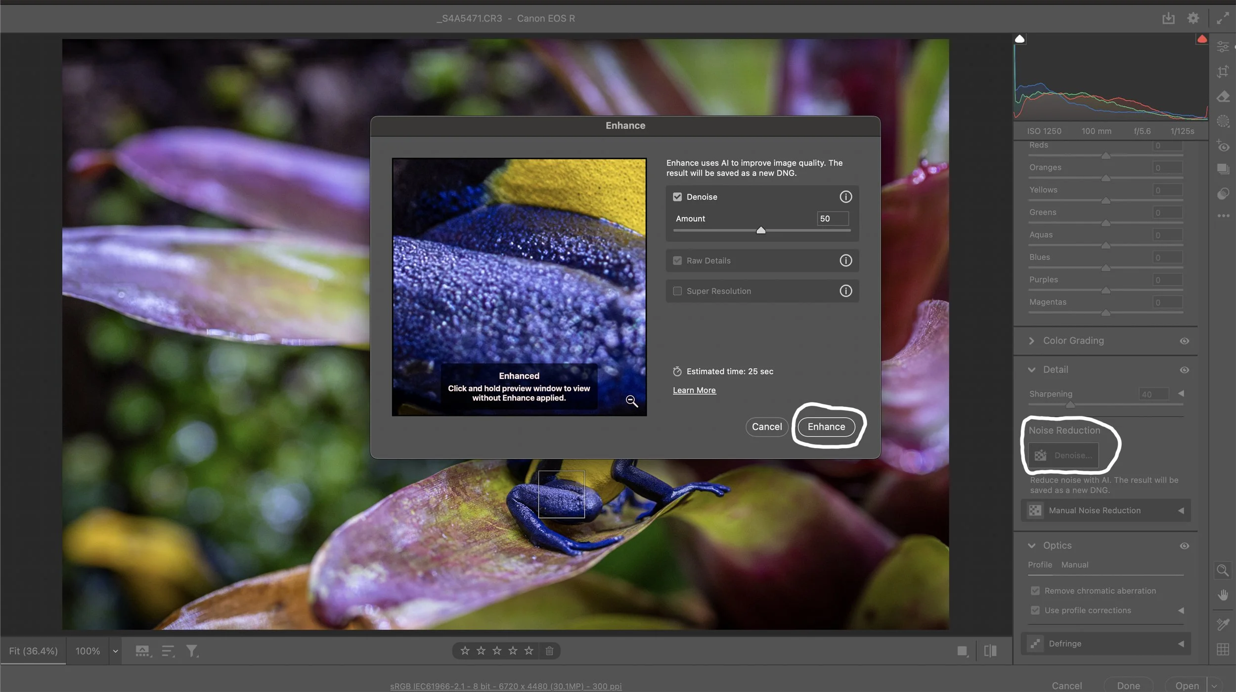This screenshot has width=1236, height=692.
Task: Click the Amount value field showing 50
Action: coord(832,218)
